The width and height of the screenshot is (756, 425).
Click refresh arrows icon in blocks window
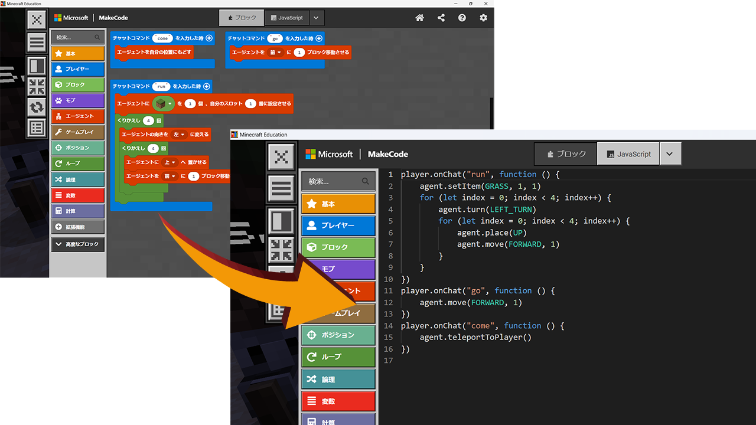pos(37,107)
